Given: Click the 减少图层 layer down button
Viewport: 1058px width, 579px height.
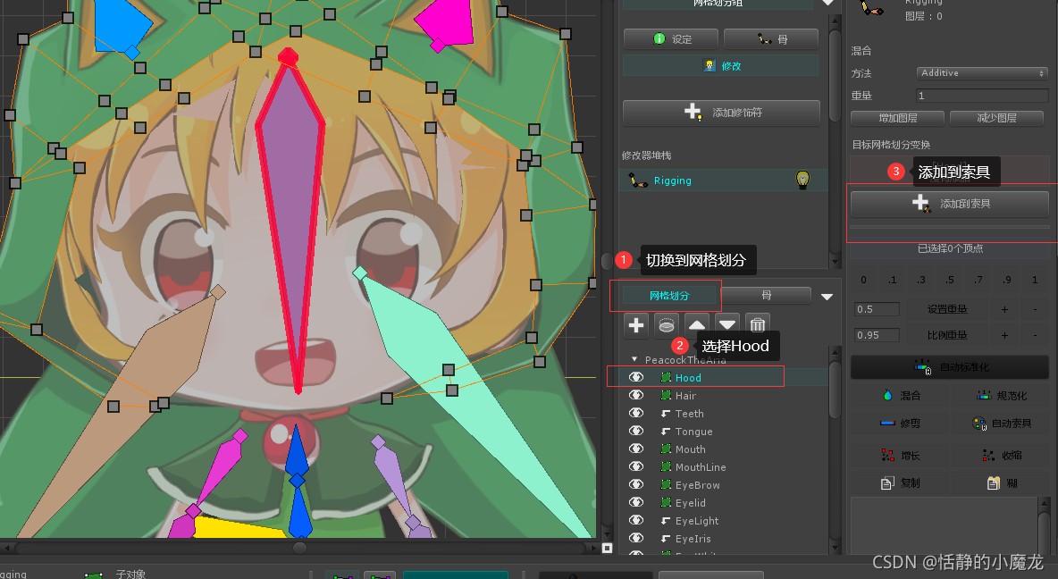Looking at the screenshot, I should [996, 118].
